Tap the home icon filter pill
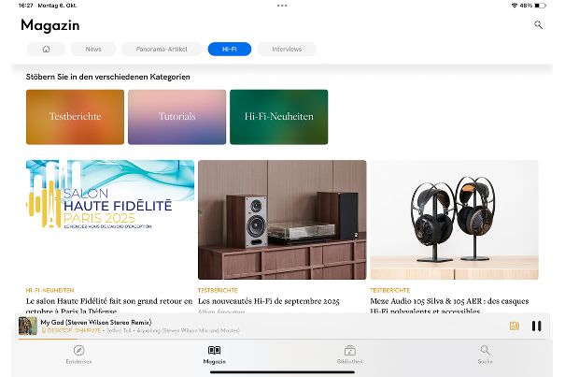 point(46,49)
